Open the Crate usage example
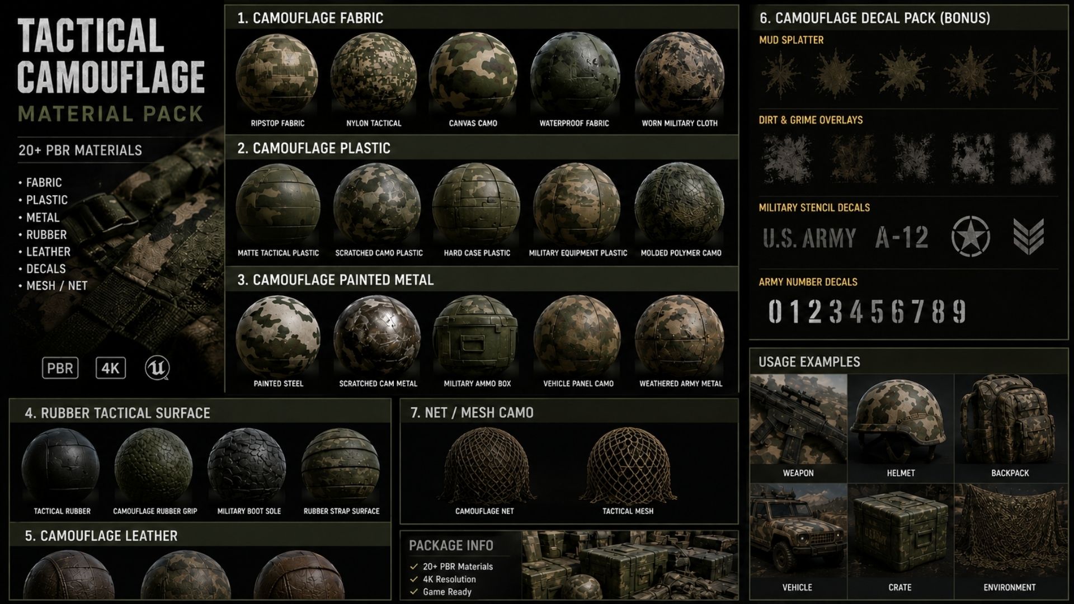The image size is (1074, 604). click(901, 540)
